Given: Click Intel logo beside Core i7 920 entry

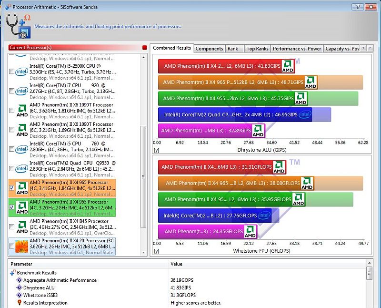Looking at the screenshot, I should [21, 91].
